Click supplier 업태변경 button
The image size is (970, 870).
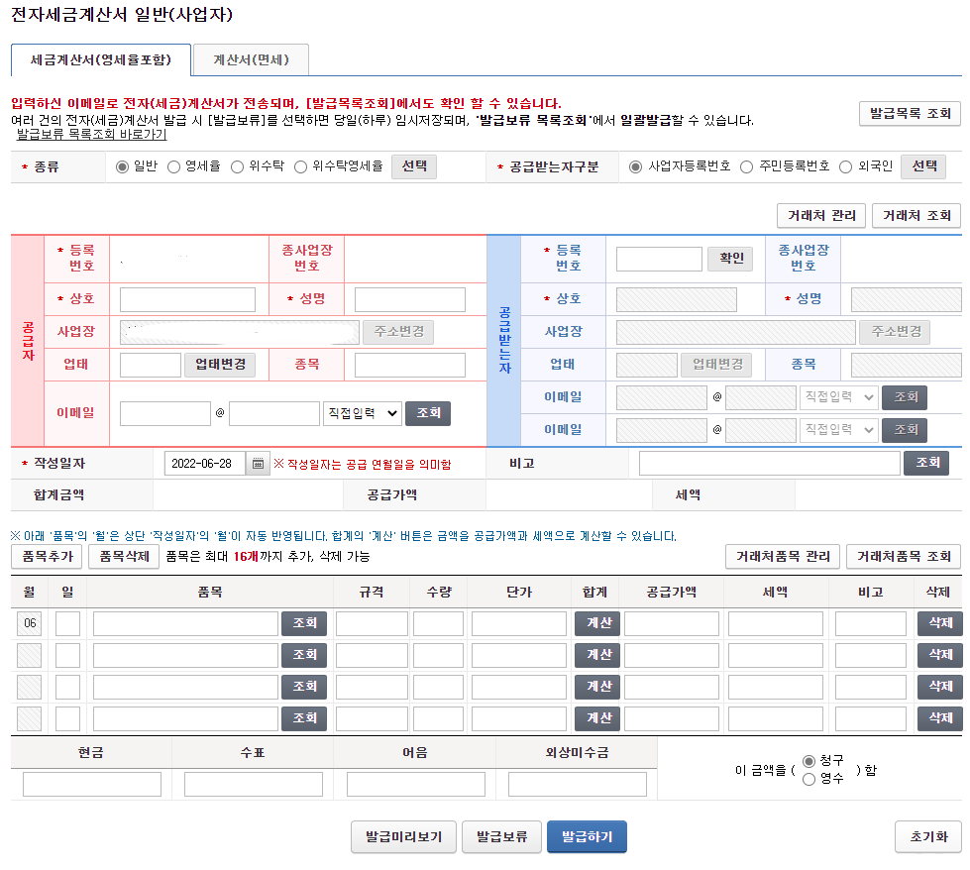click(x=221, y=365)
